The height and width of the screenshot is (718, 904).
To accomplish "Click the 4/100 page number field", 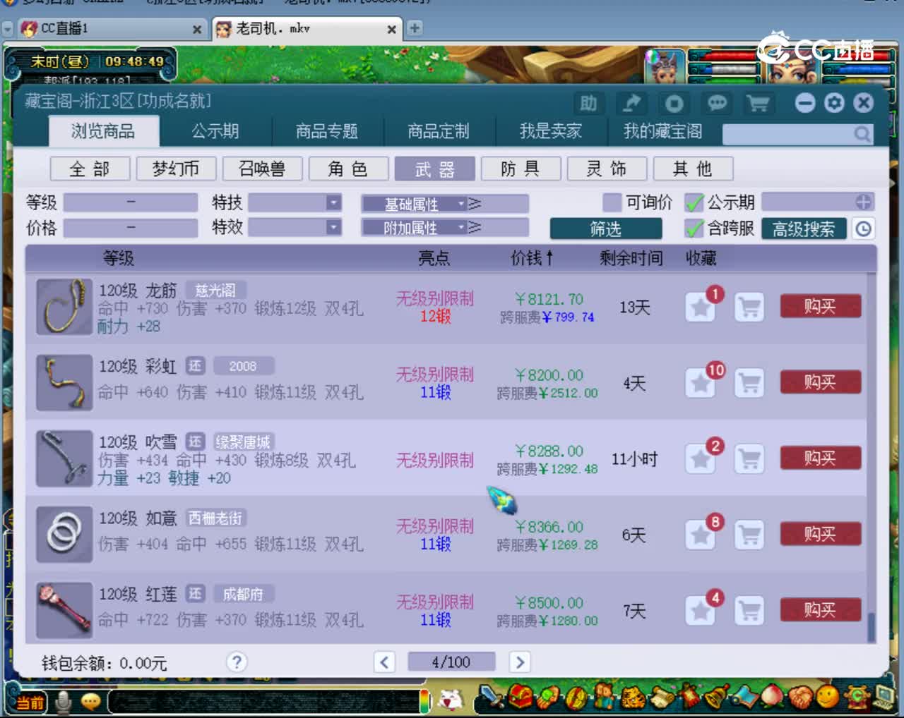I will [451, 662].
